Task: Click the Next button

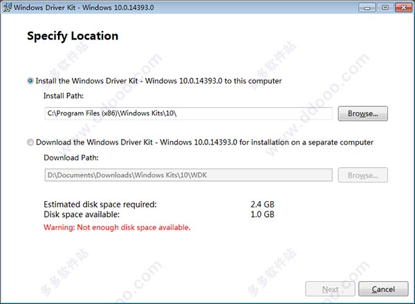Action: pyautogui.click(x=330, y=289)
